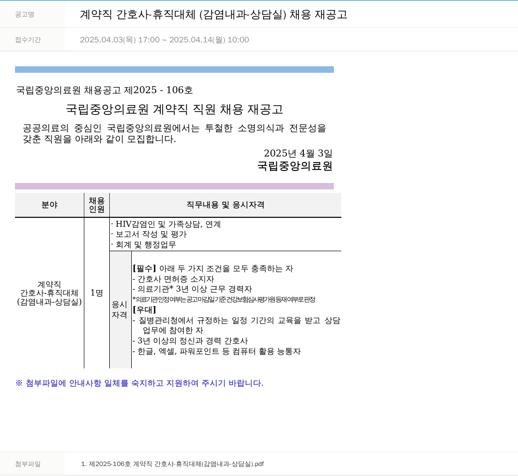Click the intro paragraph starting 공공의료의 중심인
518x476 pixels.
point(175,134)
